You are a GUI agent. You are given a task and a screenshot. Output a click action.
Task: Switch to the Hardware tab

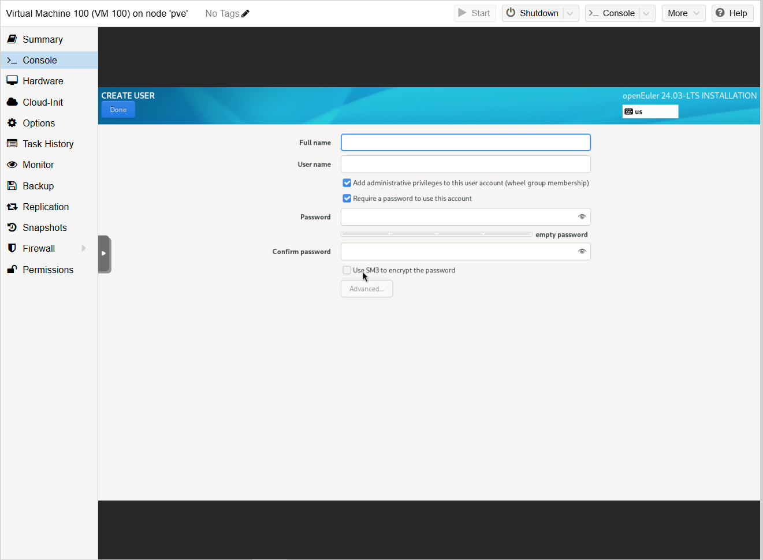coord(43,81)
